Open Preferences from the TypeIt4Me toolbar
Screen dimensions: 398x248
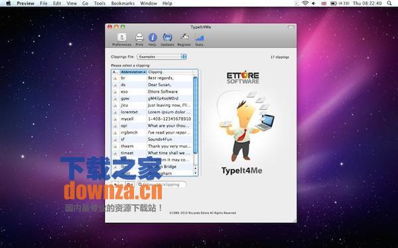tap(121, 40)
